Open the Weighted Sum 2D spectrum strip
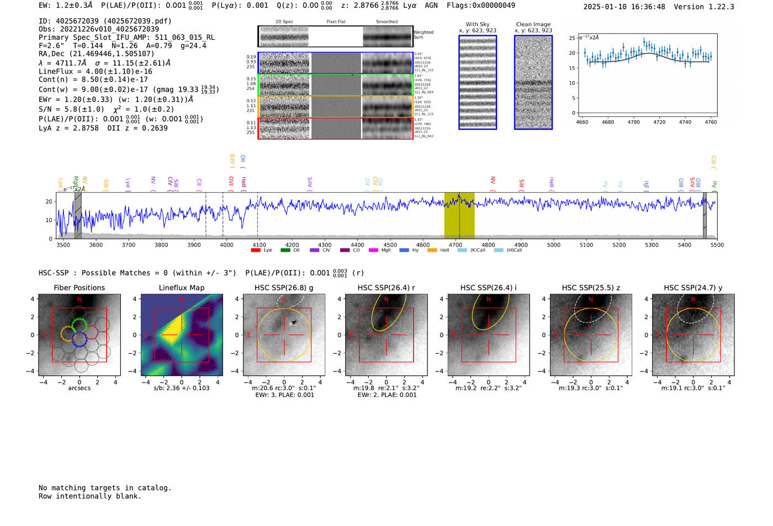Screen dimensions: 773x526 tap(335, 36)
